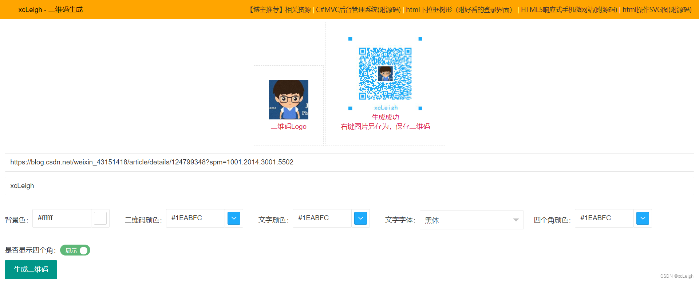Open the C#MVC后台管理系统 link
Viewport: 699px width, 282px height.
[358, 10]
